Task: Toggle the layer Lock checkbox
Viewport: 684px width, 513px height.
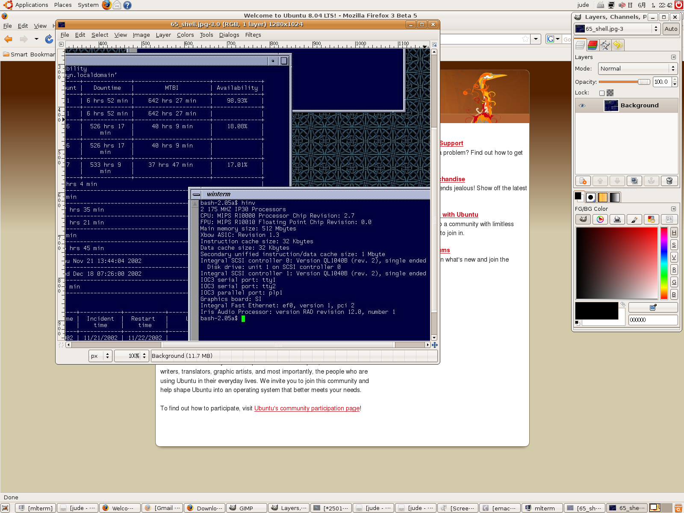Action: pos(602,93)
